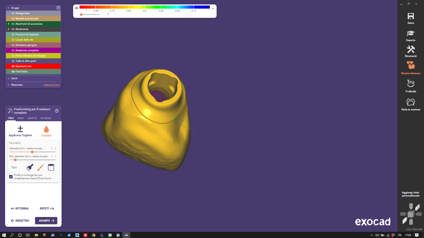Show hidden system tray icons
Viewport: 424px width, 238px height.
(372, 235)
